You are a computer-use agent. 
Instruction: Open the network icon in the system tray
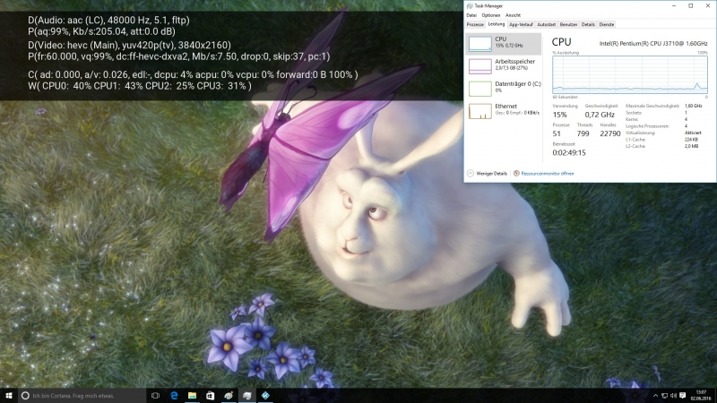664,396
